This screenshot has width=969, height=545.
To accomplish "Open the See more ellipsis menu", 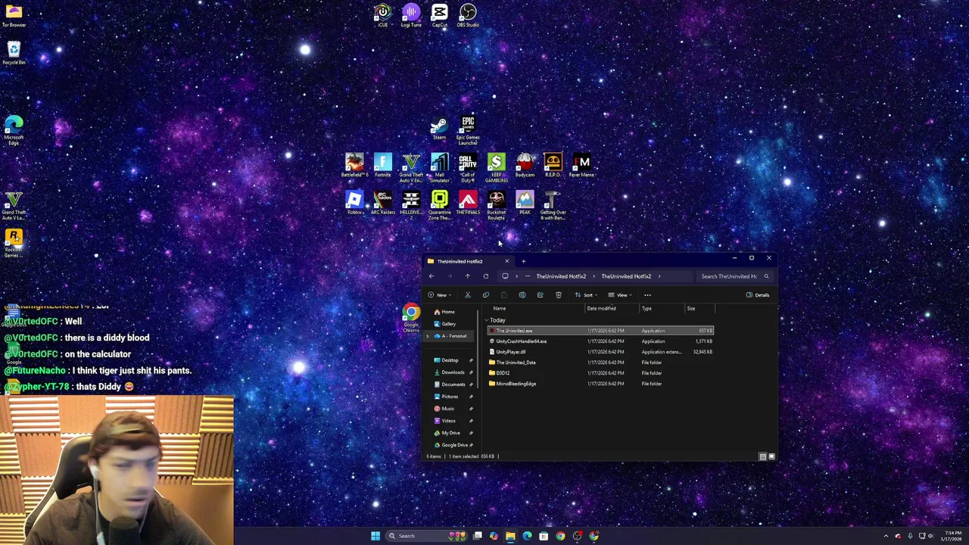I will click(647, 295).
